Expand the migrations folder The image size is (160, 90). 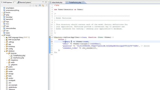(x=7, y=60)
